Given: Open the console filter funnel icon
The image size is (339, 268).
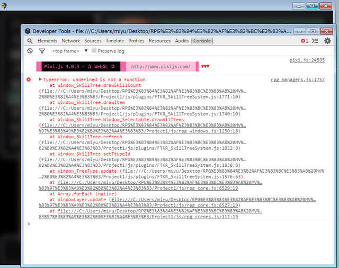Looking at the screenshot, I should point(42,51).
